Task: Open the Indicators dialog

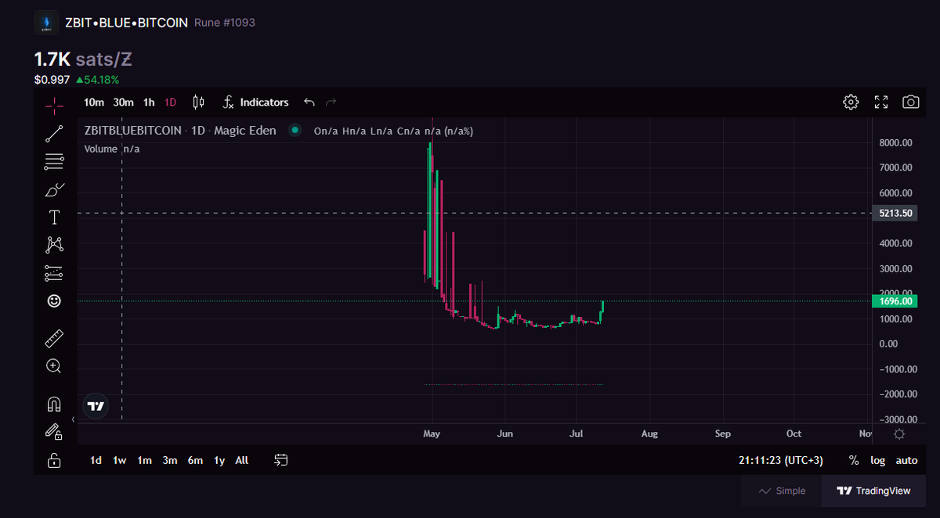Action: (x=255, y=102)
